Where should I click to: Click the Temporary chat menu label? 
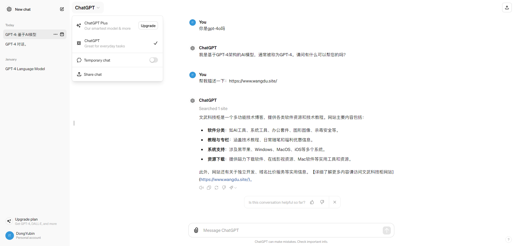pos(97,60)
